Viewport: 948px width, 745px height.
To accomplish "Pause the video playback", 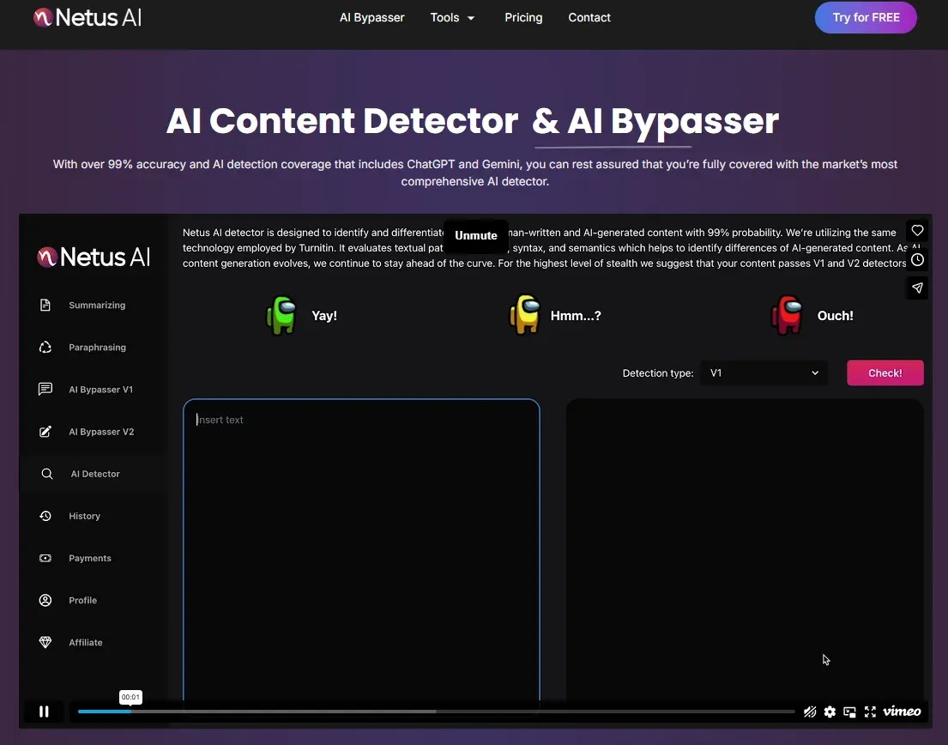I will tap(44, 712).
